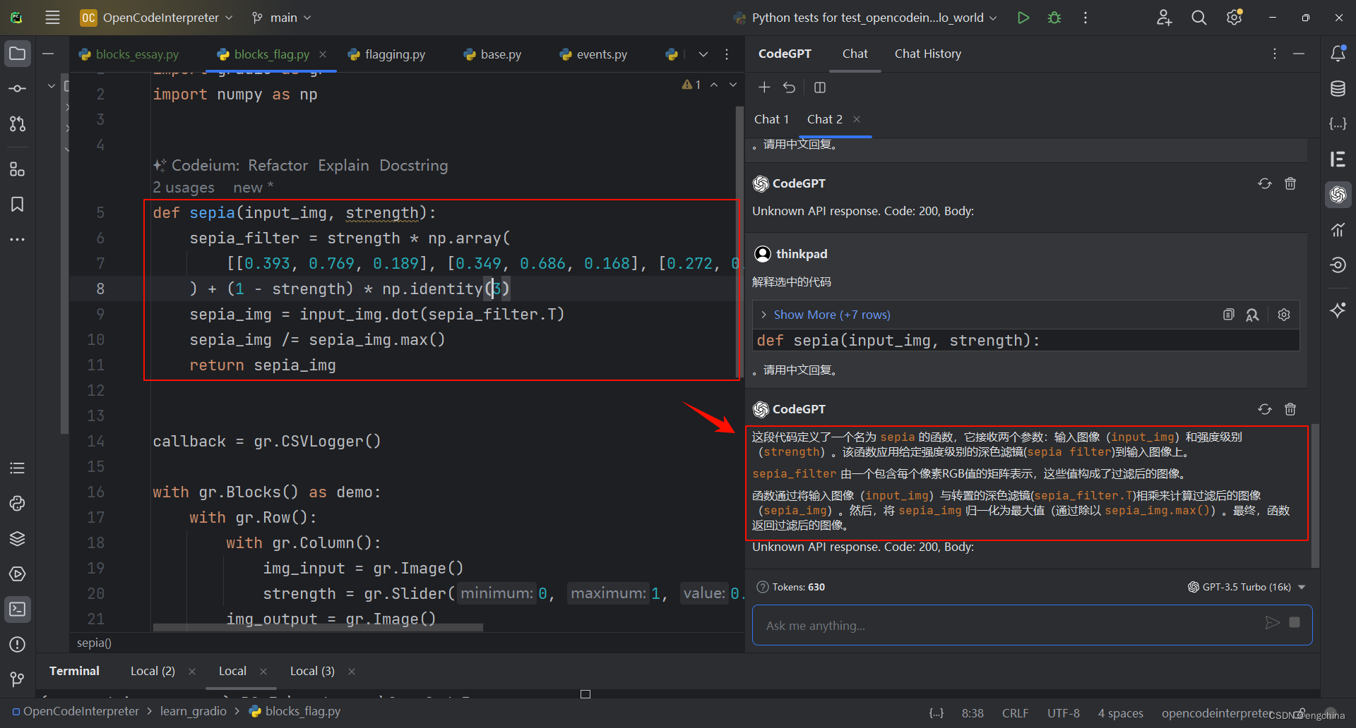Open the main branch dropdown
The height and width of the screenshot is (728, 1356).
click(282, 18)
